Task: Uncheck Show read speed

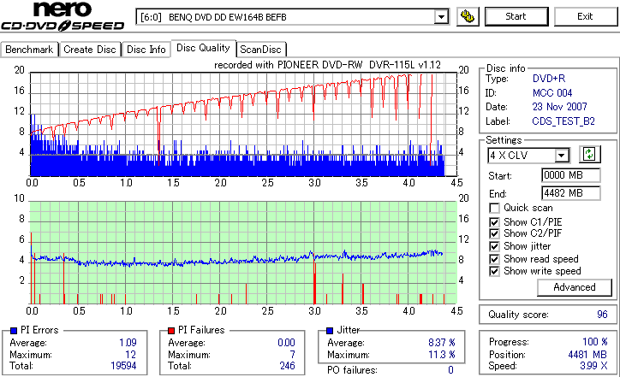Action: click(494, 259)
